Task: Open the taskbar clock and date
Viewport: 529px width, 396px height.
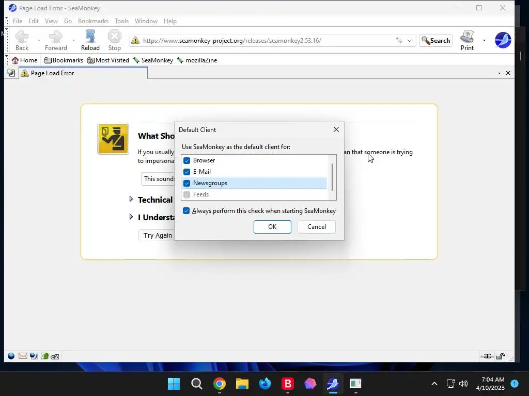Action: point(490,384)
